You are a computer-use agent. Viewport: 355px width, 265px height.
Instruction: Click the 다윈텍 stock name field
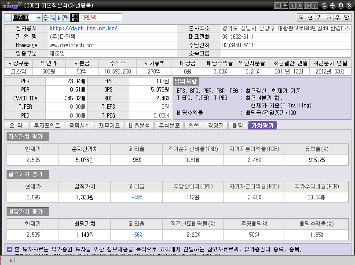101,18
